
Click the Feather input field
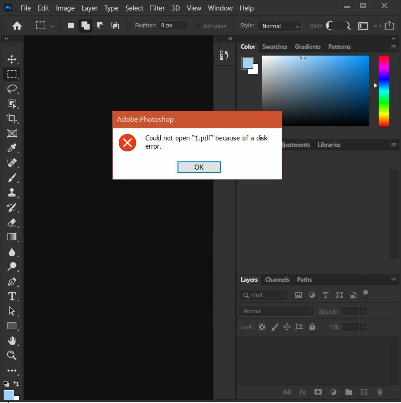tap(174, 26)
